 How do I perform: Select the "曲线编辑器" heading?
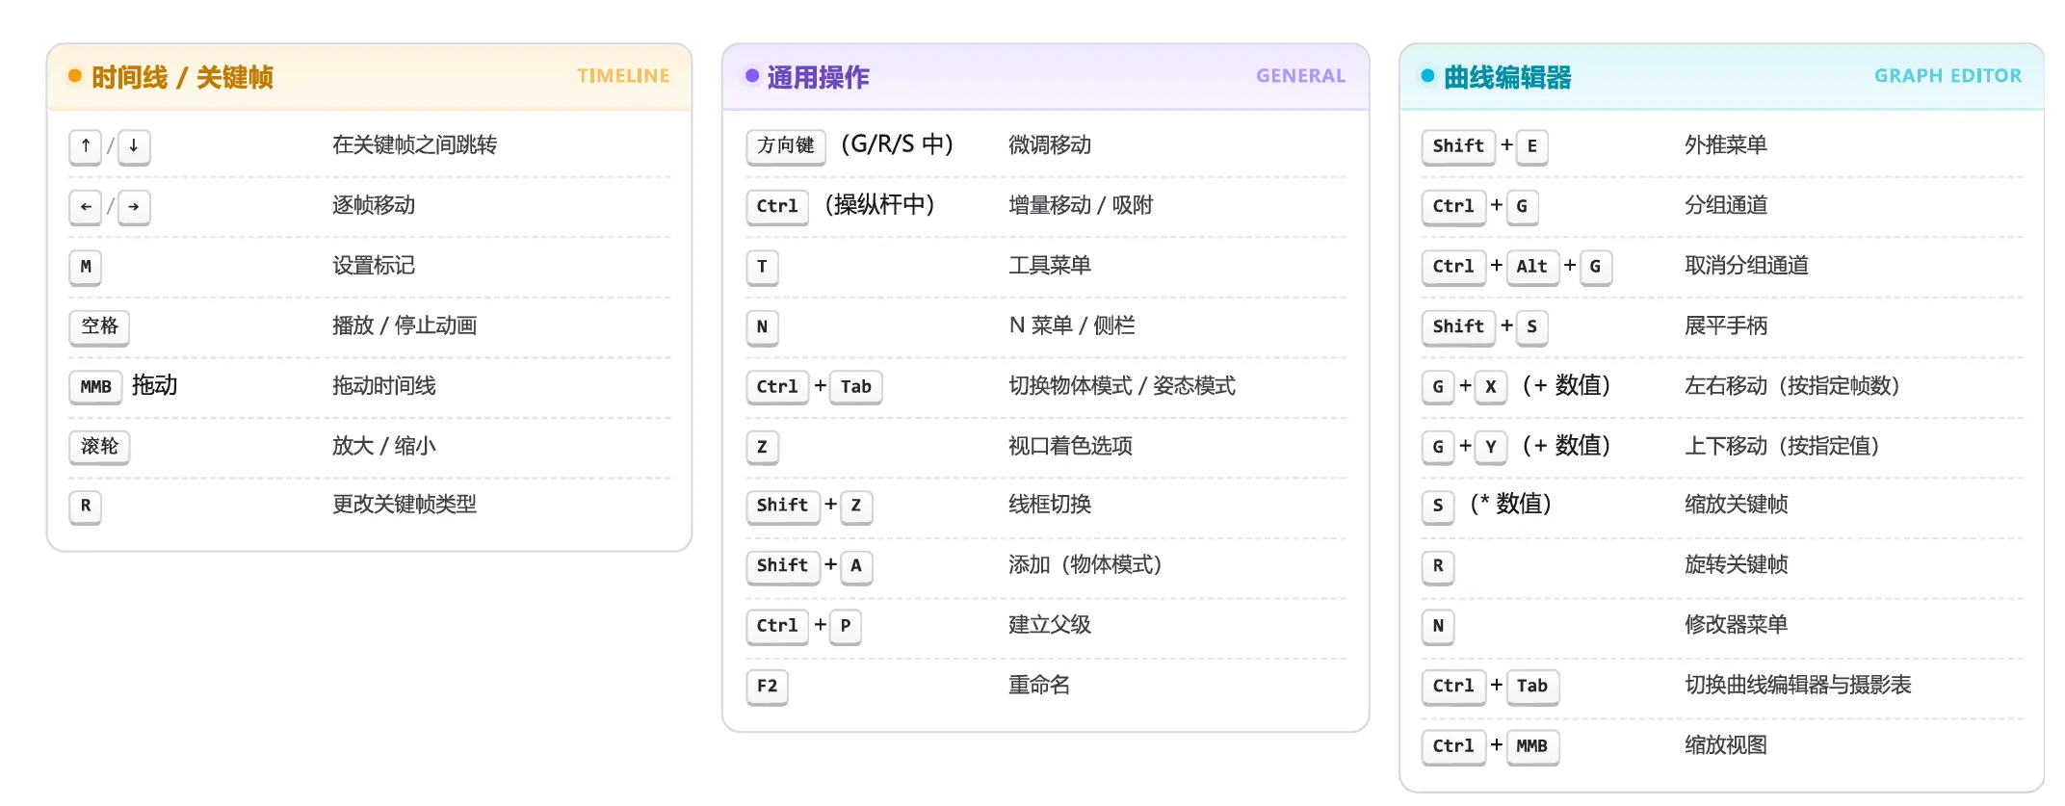click(x=1507, y=77)
